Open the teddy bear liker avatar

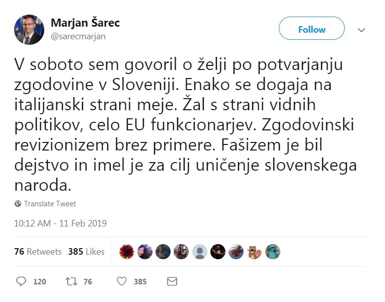[254, 252]
